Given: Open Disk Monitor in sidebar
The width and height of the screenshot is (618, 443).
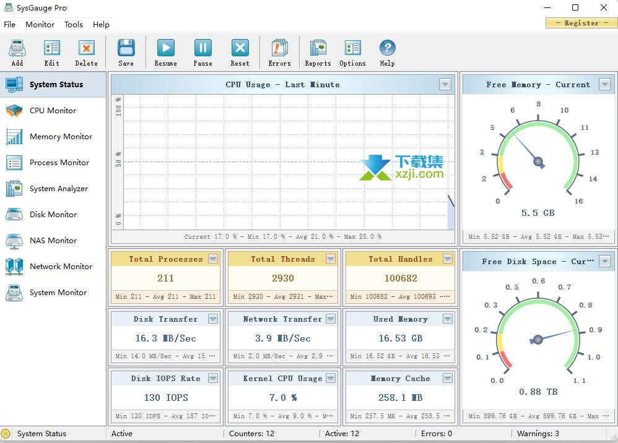Looking at the screenshot, I should (53, 215).
